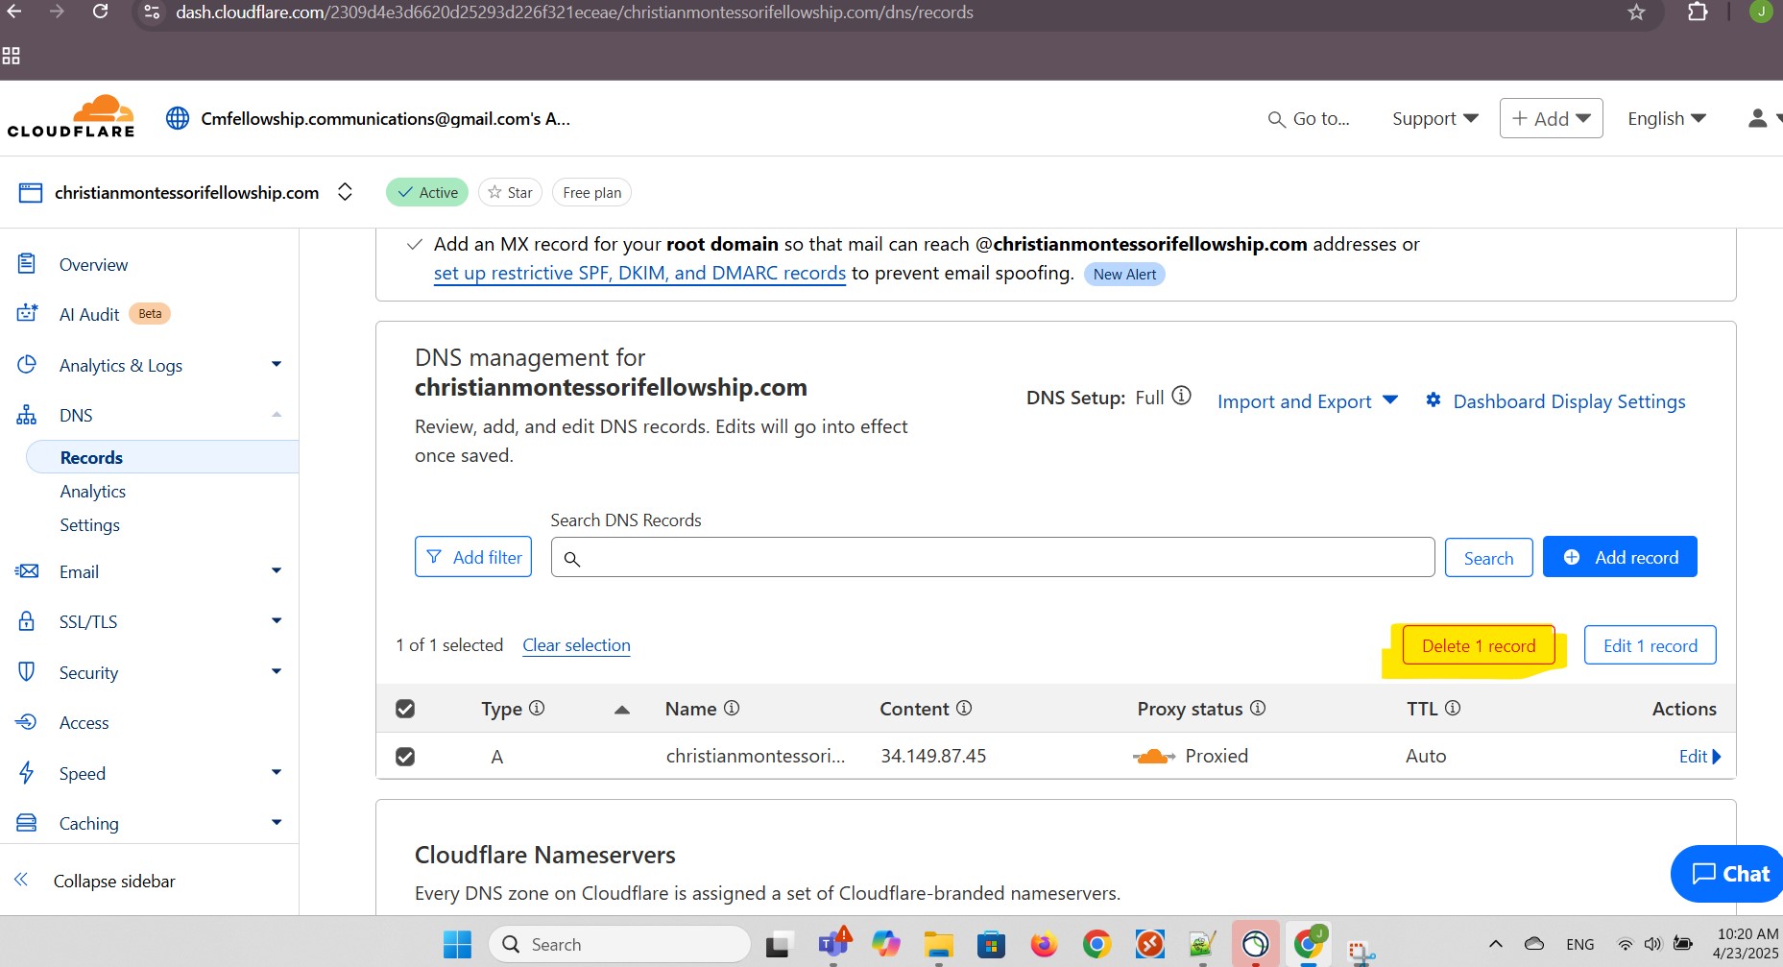Open Microsoft Store from the taskbar

991,945
